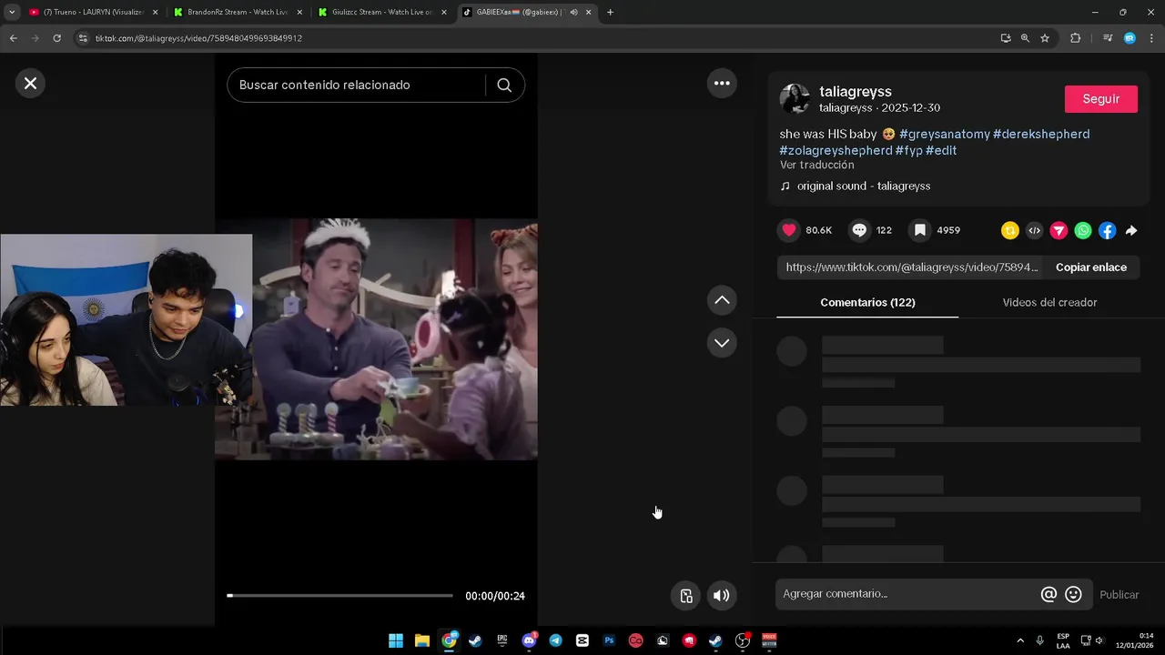The image size is (1165, 655).
Task: Open the #derekshepherd hashtag
Action: tap(1040, 134)
